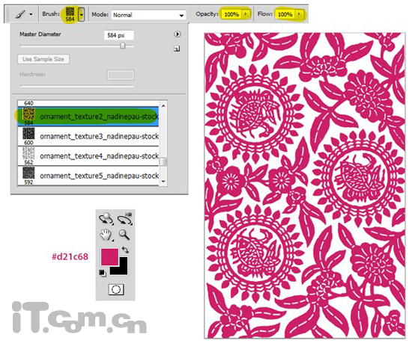This screenshot has height=346, width=412.
Task: Select brush ornament_texture5_nadinepau-stock
Action: pyautogui.click(x=88, y=176)
